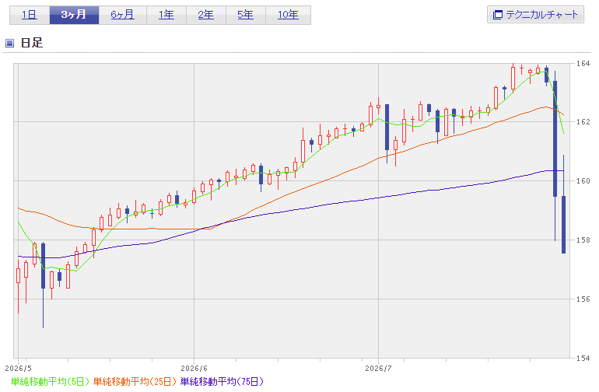This screenshot has height=392, width=599.
Task: Click the 160 price axis label
Action: click(583, 181)
